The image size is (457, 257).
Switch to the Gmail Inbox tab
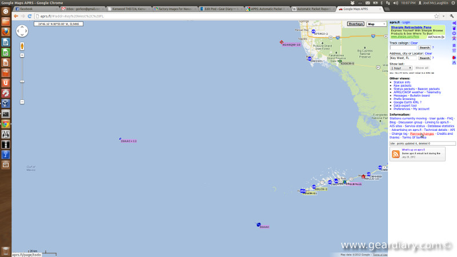[83, 9]
